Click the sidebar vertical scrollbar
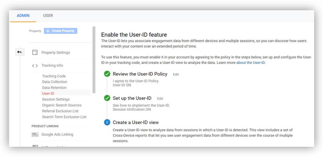 [94, 60]
